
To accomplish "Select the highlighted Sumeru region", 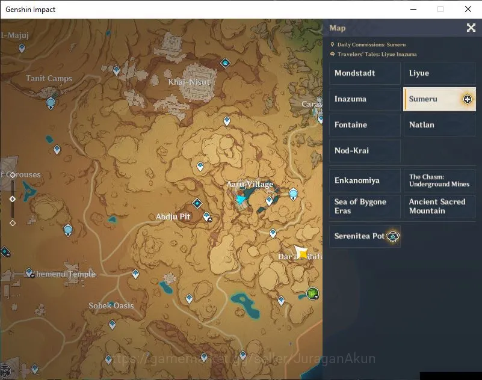I will pos(440,99).
